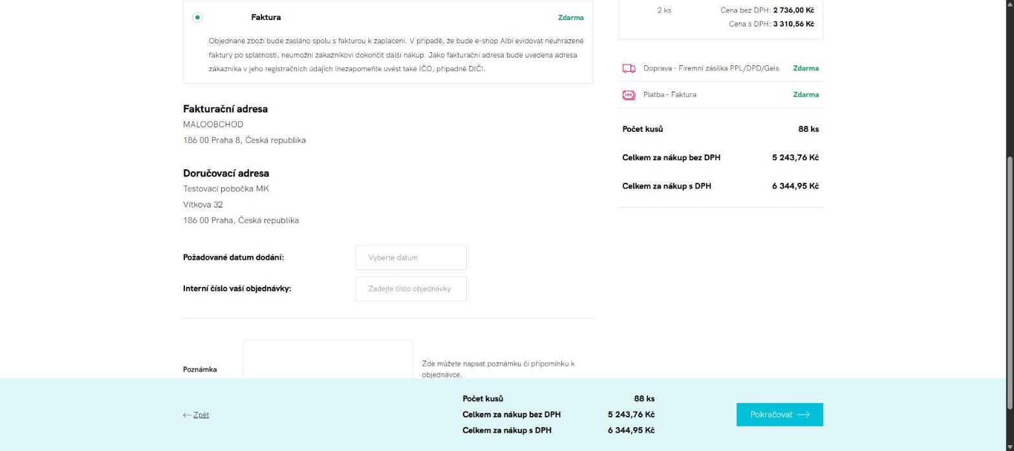Click the Testovací pobočka MK text
This screenshot has height=451, width=1014.
[226, 189]
